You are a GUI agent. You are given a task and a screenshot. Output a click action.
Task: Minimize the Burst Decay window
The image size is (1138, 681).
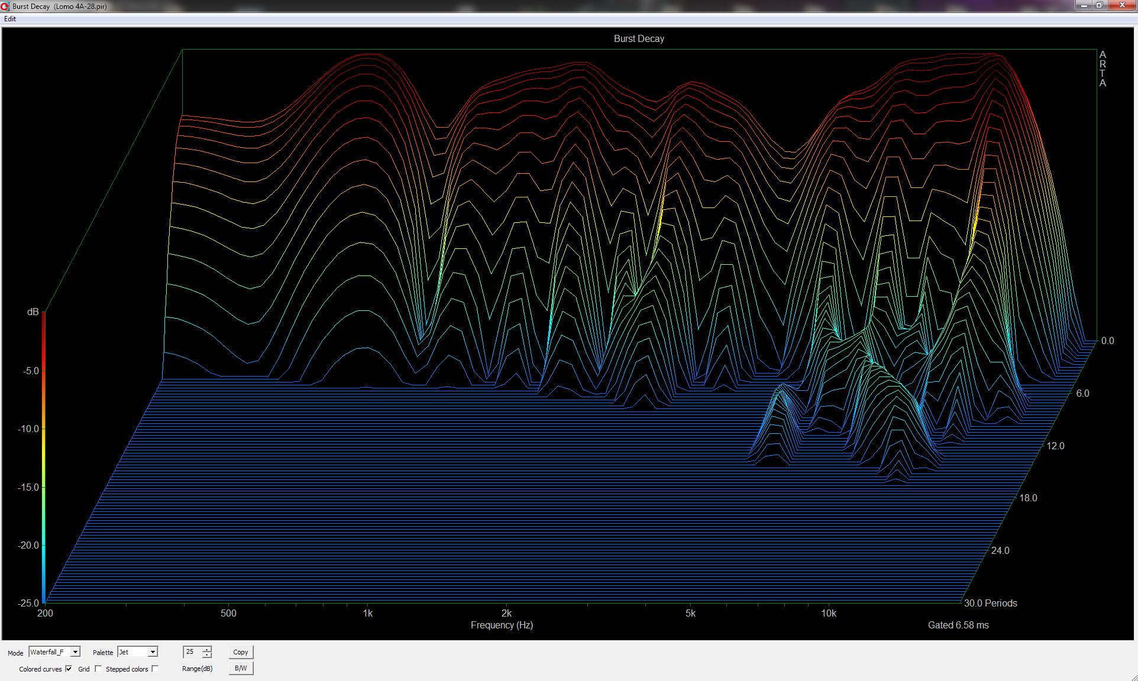click(x=1084, y=5)
